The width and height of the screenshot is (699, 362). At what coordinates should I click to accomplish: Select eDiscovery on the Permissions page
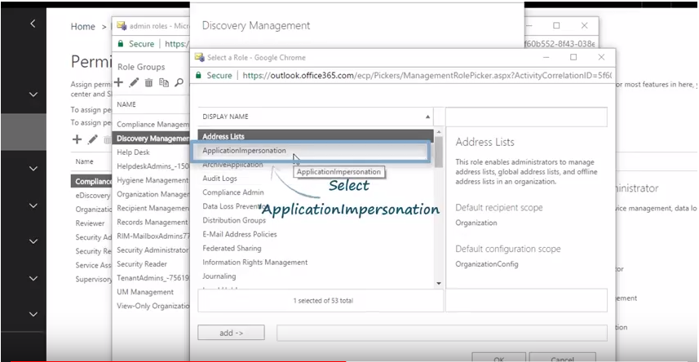pyautogui.click(x=92, y=195)
